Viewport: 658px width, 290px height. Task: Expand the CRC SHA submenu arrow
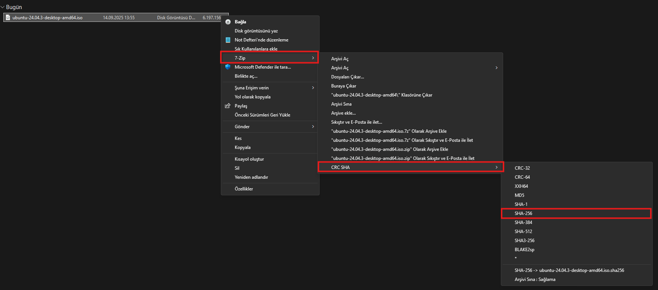(x=496, y=167)
